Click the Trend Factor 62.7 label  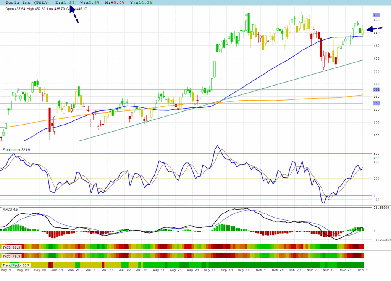pos(16,265)
